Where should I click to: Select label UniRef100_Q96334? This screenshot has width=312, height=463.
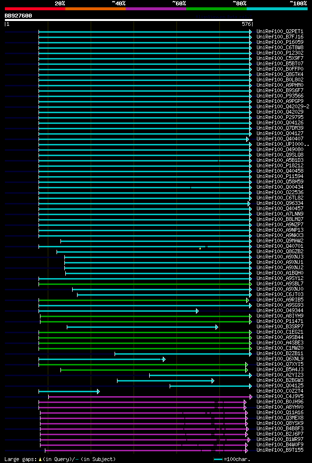(280, 203)
